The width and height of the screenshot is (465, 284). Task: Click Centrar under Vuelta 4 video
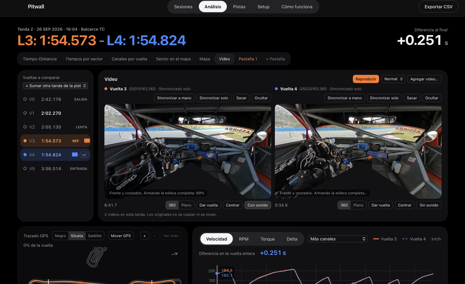coord(405,205)
